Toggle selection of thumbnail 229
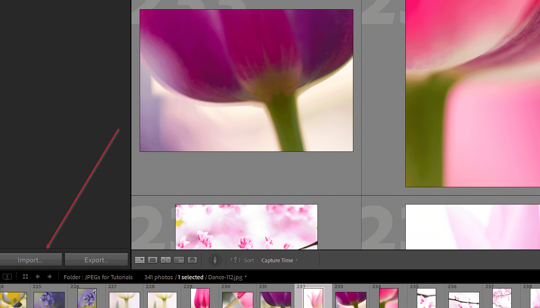This screenshot has width=540, height=308. [200, 299]
